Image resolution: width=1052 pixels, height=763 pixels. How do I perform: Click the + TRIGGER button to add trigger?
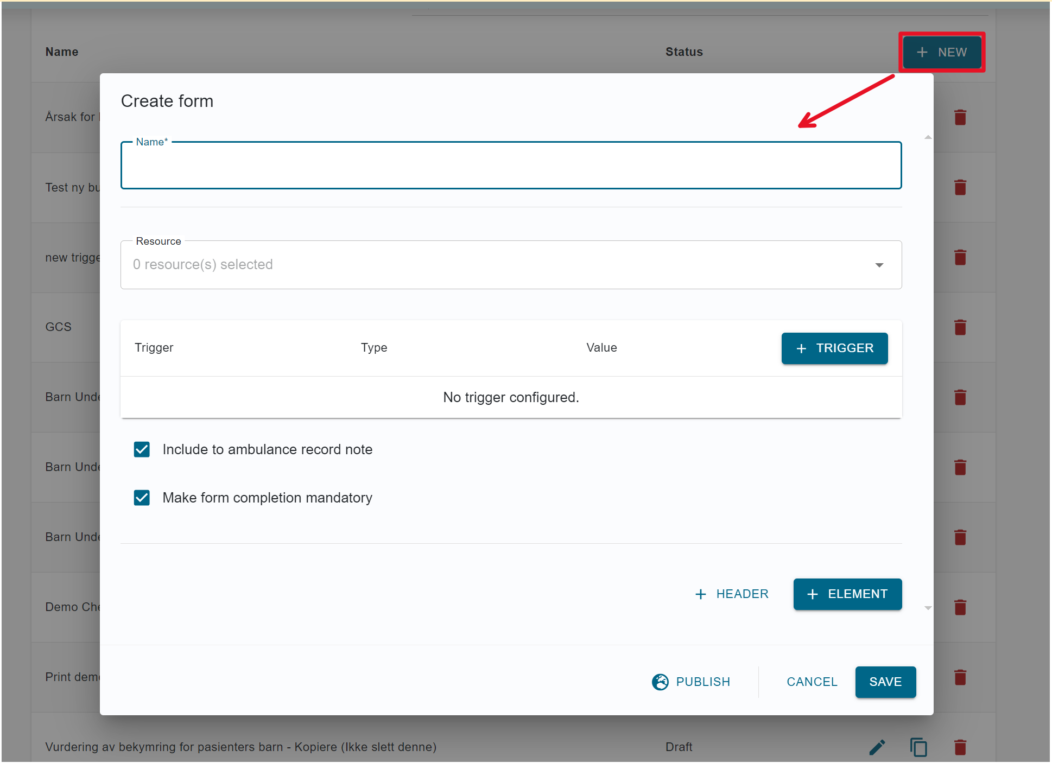tap(834, 348)
